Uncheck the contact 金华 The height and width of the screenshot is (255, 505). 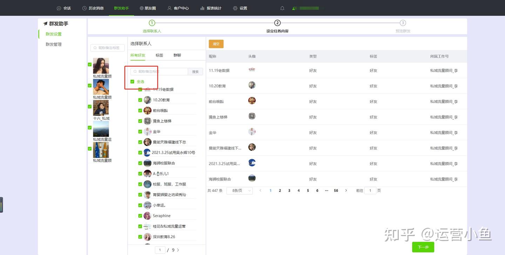point(140,131)
